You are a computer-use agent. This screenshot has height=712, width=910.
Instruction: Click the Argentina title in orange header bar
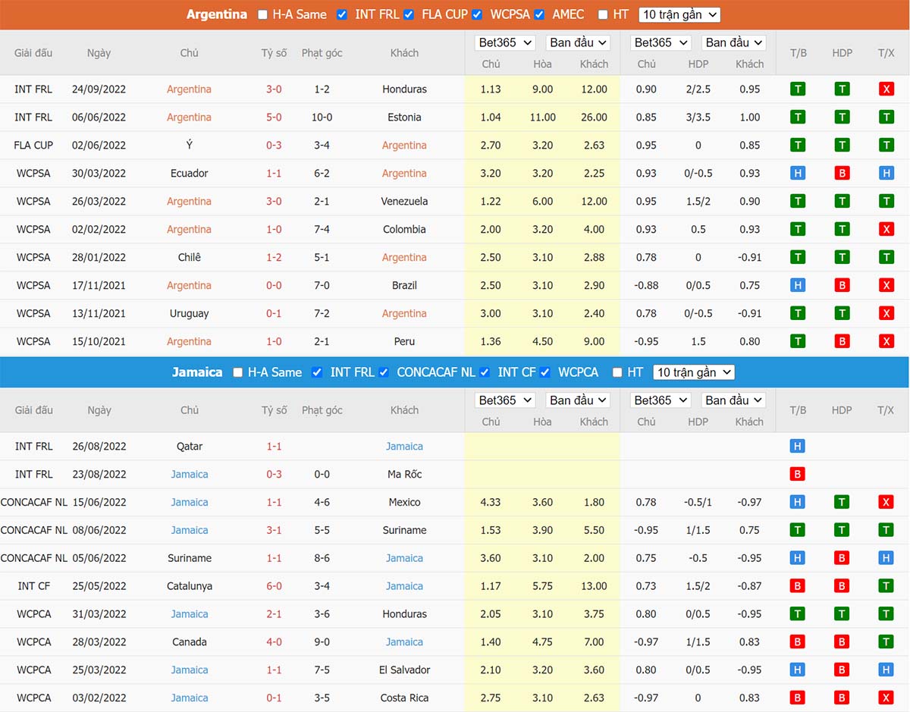click(217, 14)
